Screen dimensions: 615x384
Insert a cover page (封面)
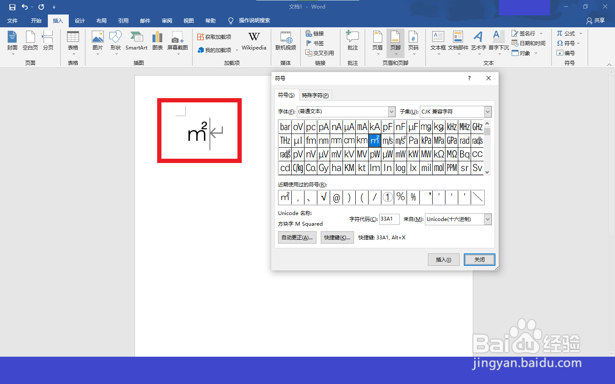(x=12, y=43)
